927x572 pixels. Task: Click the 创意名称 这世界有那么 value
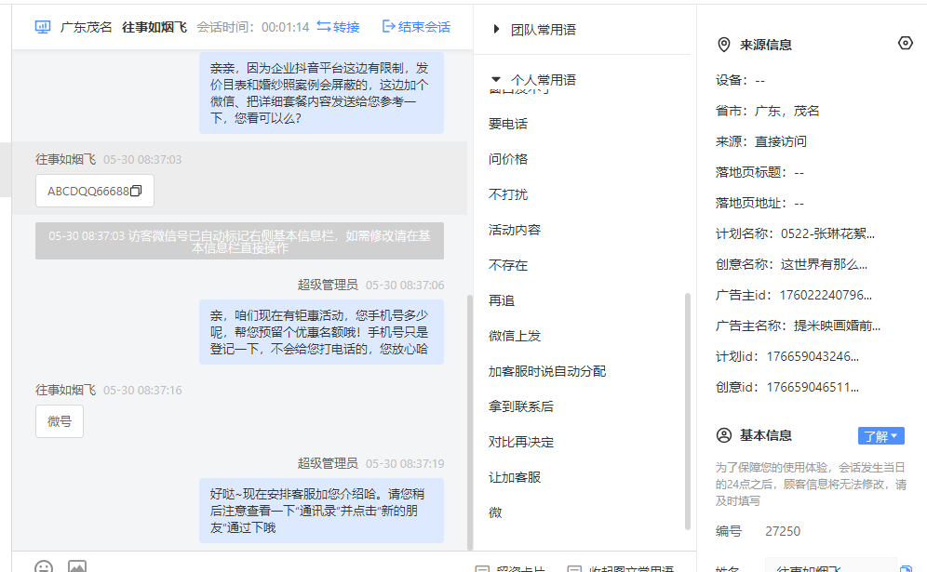point(824,264)
